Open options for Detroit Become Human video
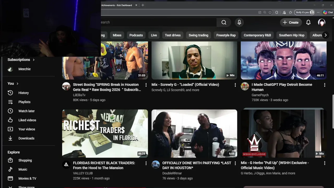Viewport: 334px width, 188px height. pos(325,85)
